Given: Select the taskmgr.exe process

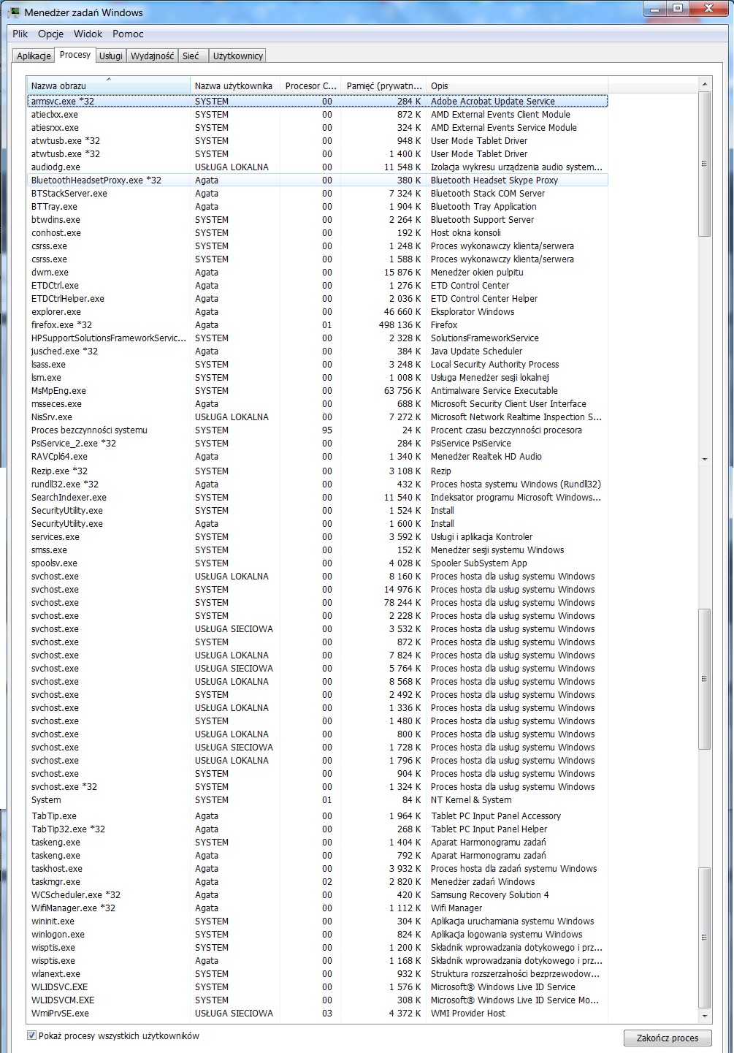Looking at the screenshot, I should [x=317, y=882].
